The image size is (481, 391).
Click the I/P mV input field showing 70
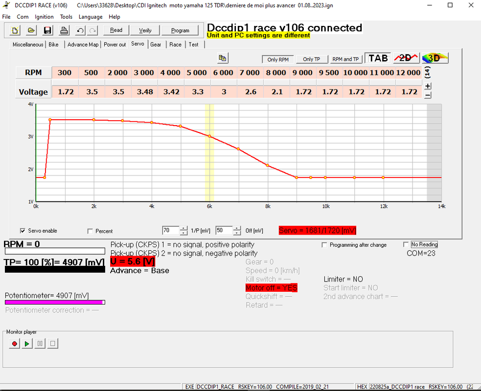coord(171,230)
